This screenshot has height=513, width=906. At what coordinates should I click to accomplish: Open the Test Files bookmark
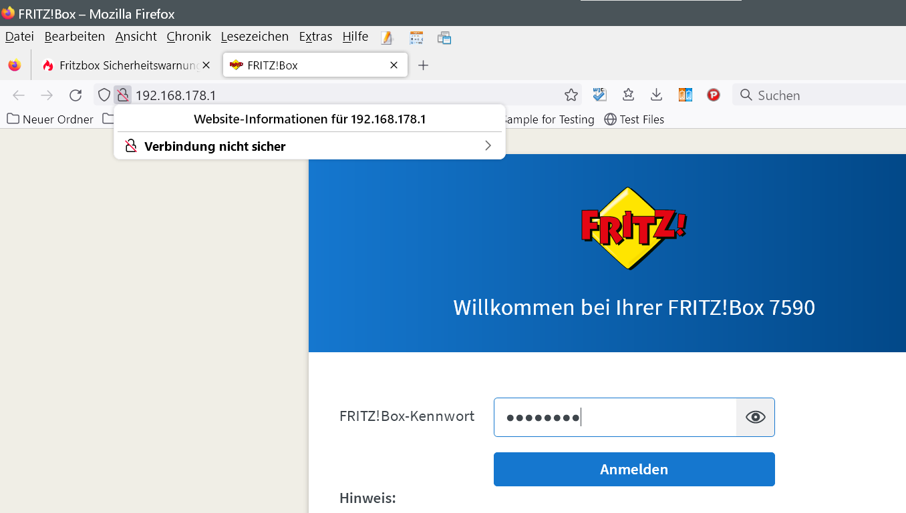[x=634, y=119]
